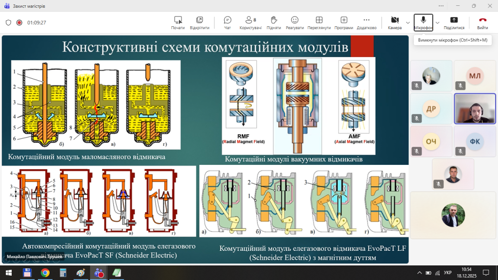Open the Chat (Чат) panel

tap(227, 22)
